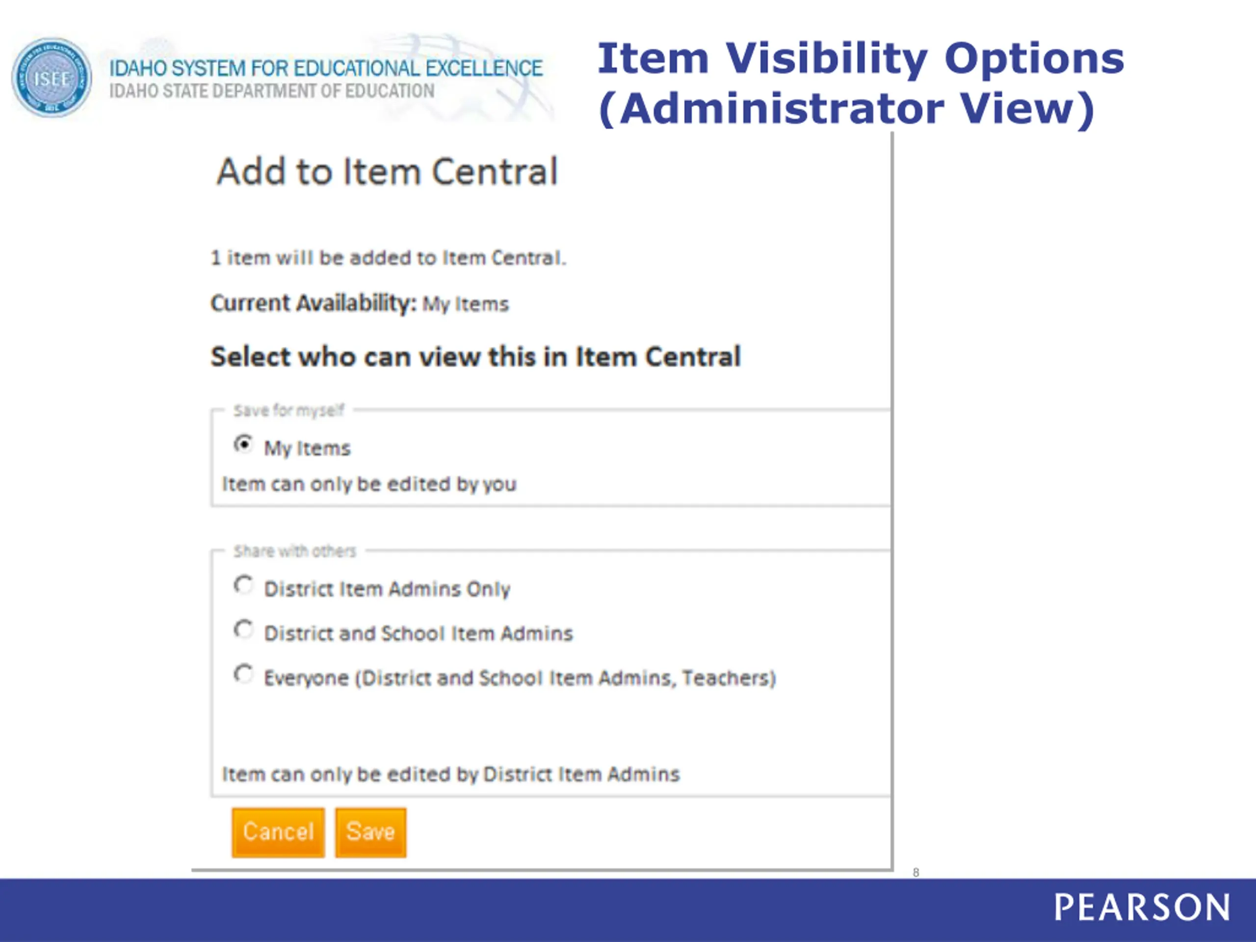Pick the Everyone sharing radio option
The height and width of the screenshot is (942, 1256).
pyautogui.click(x=243, y=674)
